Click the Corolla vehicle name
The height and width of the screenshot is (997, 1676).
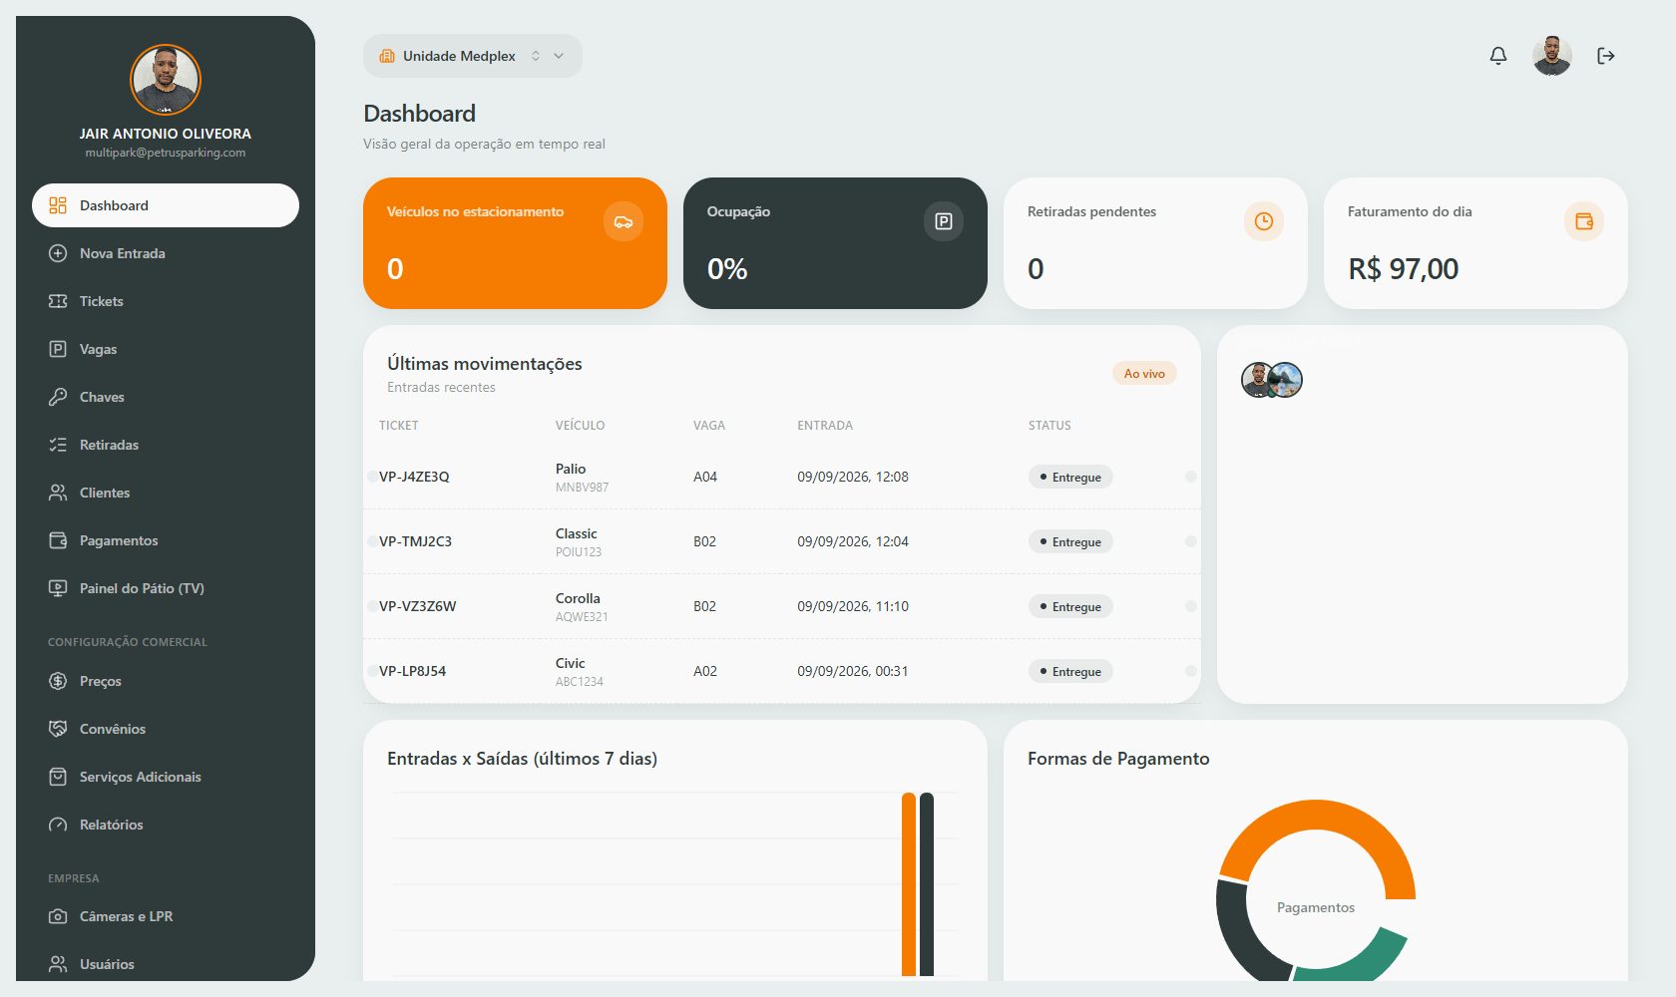pyautogui.click(x=578, y=598)
